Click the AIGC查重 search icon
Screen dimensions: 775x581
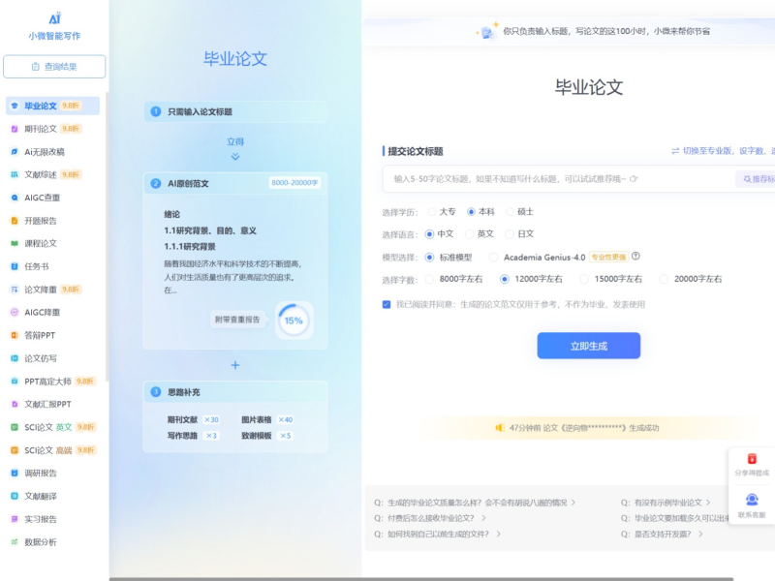pyautogui.click(x=15, y=198)
